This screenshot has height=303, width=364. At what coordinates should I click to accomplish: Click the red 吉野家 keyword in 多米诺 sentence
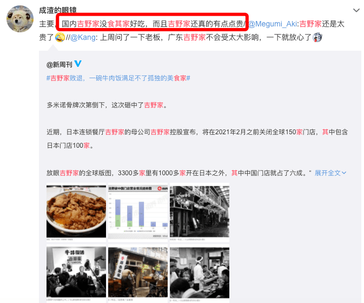point(154,105)
